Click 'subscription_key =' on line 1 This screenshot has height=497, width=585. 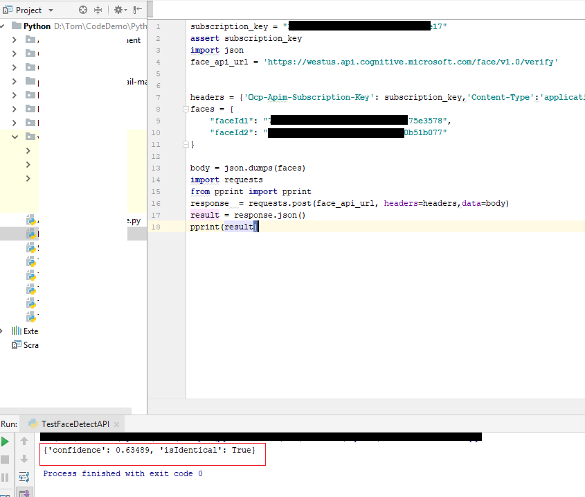click(x=234, y=26)
